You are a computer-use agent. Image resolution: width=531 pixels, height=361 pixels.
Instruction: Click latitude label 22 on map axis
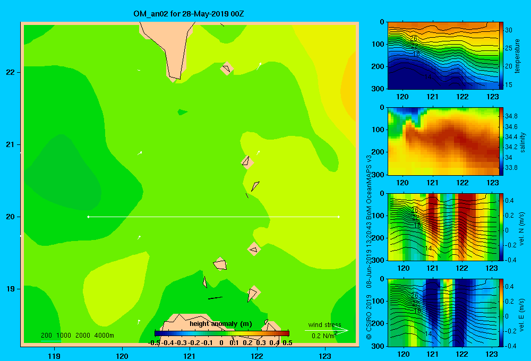11,72
